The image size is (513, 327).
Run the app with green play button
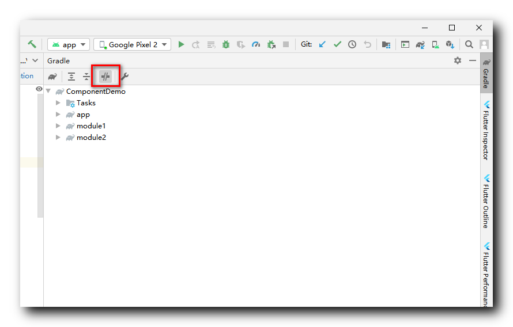[x=181, y=44]
